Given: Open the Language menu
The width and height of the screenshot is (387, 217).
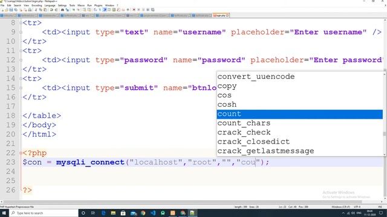Looking at the screenshot, I should (50, 5).
